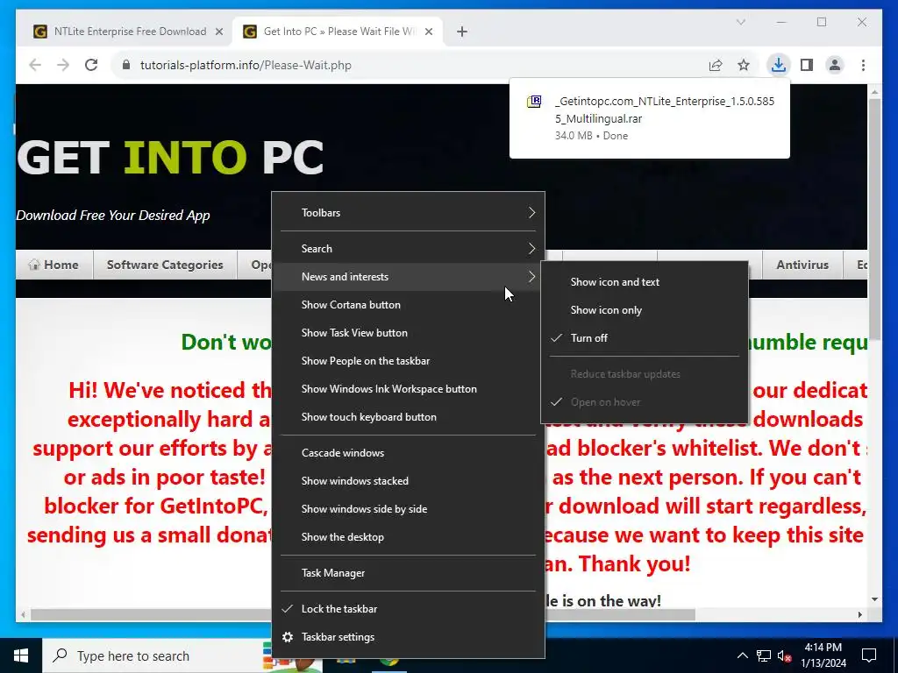The height and width of the screenshot is (673, 898).
Task: Click the gear icon beside Taskbar settings
Action: click(x=288, y=637)
